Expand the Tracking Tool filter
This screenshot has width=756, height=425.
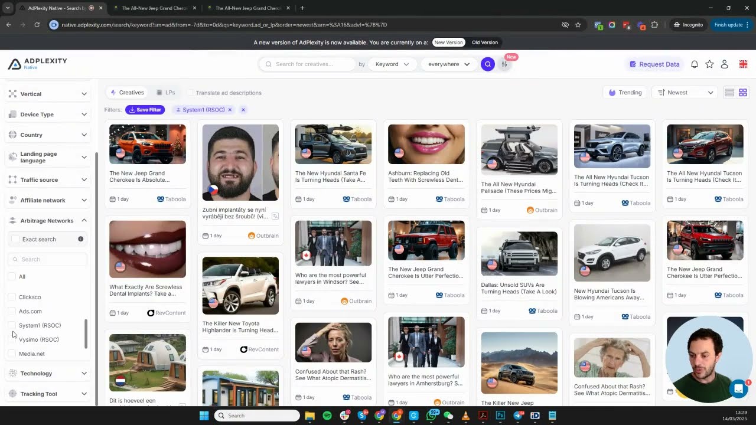48,394
